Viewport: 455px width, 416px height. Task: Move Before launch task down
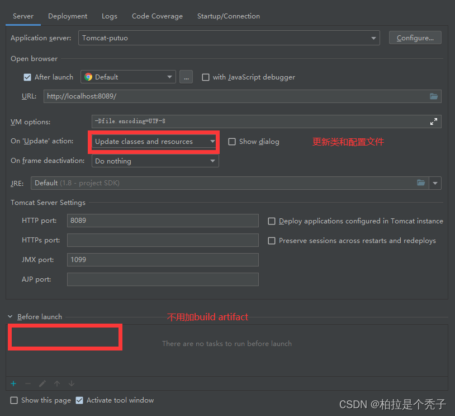coord(72,384)
